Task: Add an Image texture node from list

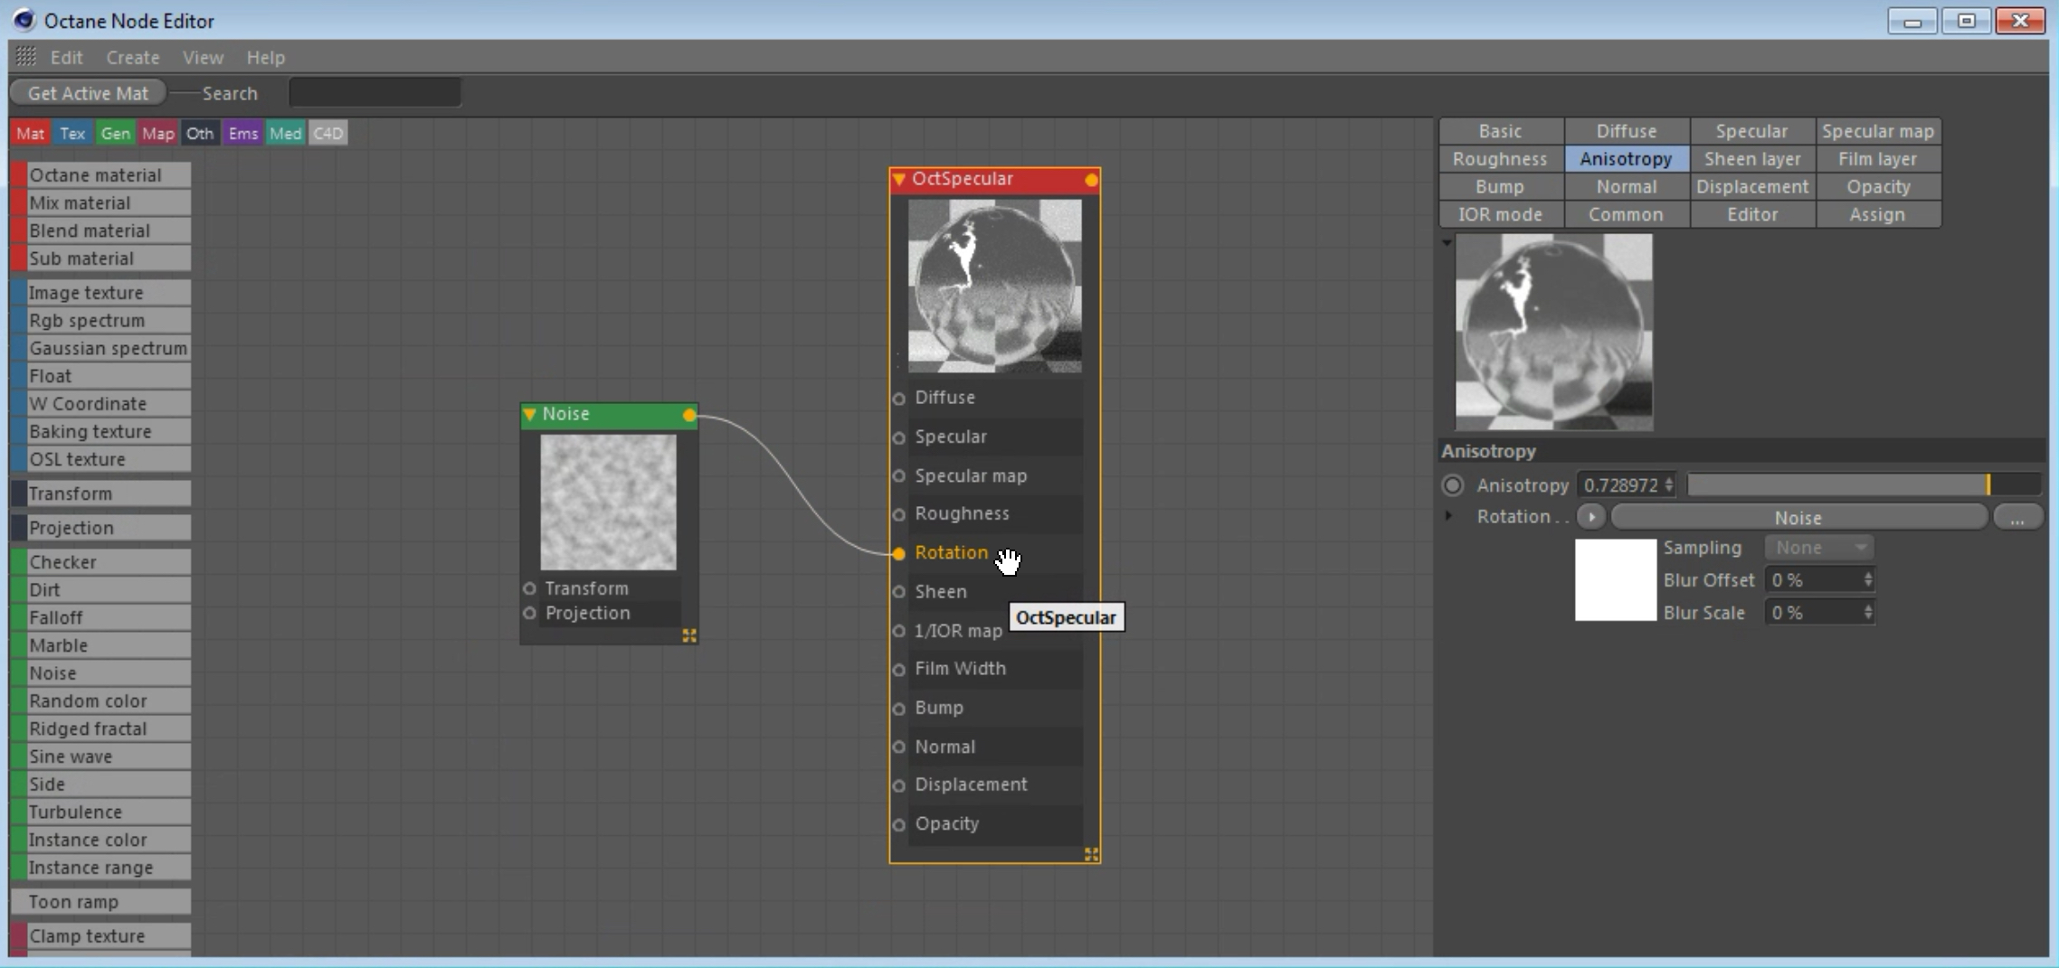Action: point(100,293)
